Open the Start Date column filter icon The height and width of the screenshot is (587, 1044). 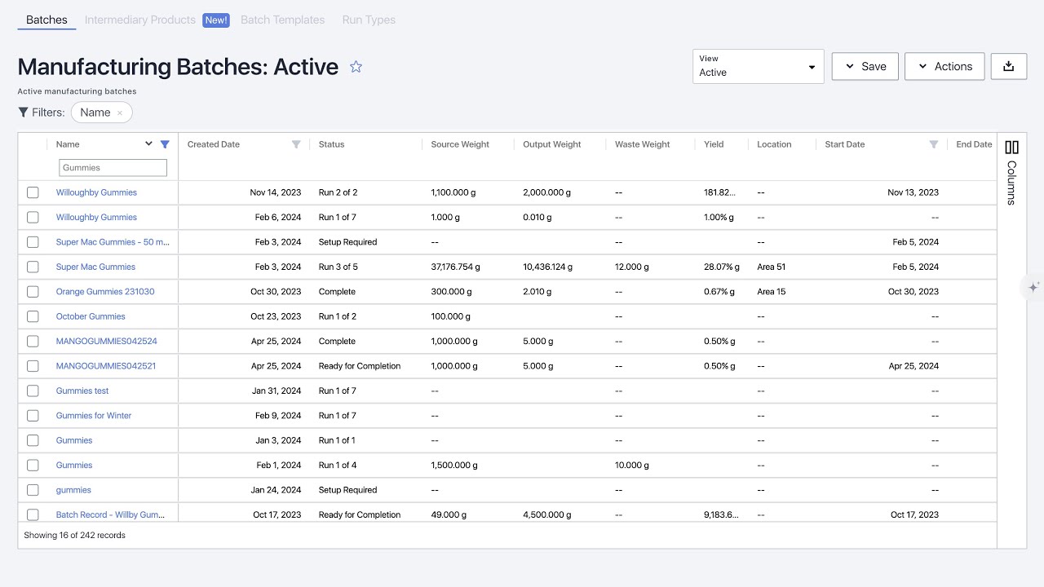(934, 144)
